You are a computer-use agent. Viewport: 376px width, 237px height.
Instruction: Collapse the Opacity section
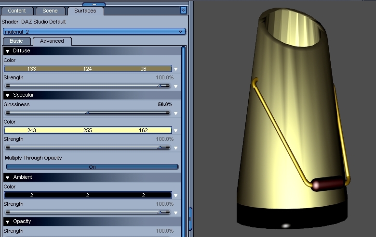click(8, 222)
